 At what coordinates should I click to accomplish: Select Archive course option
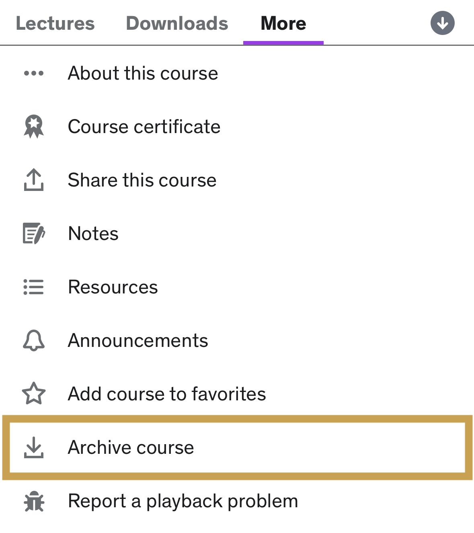[x=131, y=447]
